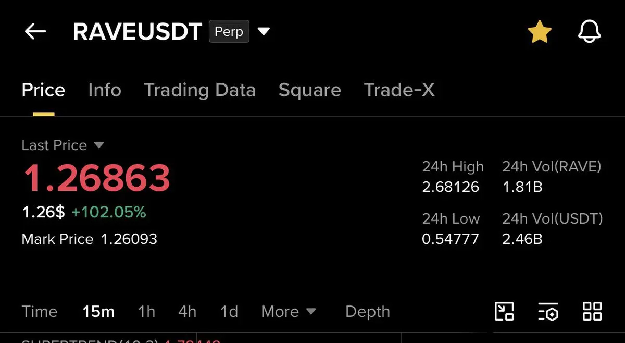Image resolution: width=625 pixels, height=343 pixels.
Task: Select the 1h chart interval
Action: tap(146, 312)
